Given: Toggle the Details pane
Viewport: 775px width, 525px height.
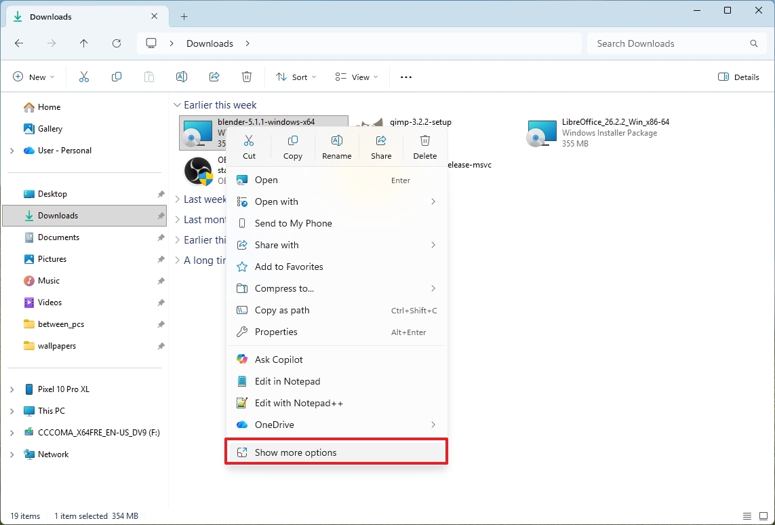Looking at the screenshot, I should (x=738, y=77).
